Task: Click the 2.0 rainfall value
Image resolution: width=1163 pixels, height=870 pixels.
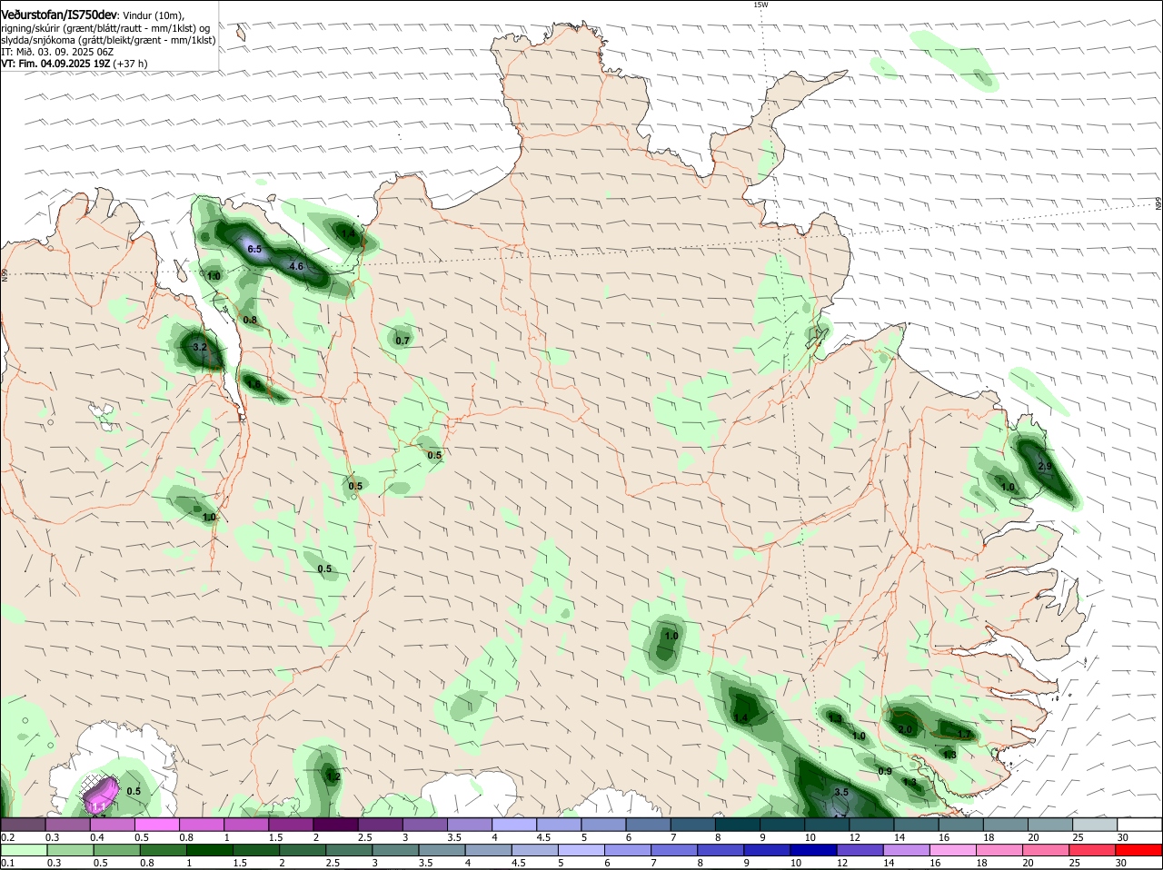Action: [905, 730]
